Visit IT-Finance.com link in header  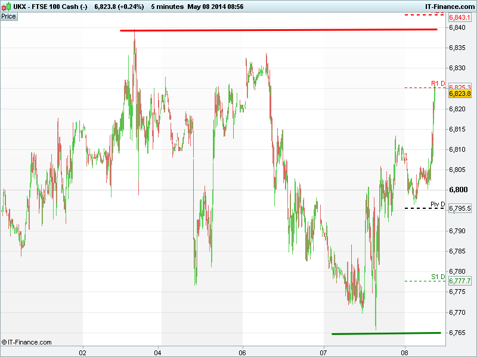450,7
